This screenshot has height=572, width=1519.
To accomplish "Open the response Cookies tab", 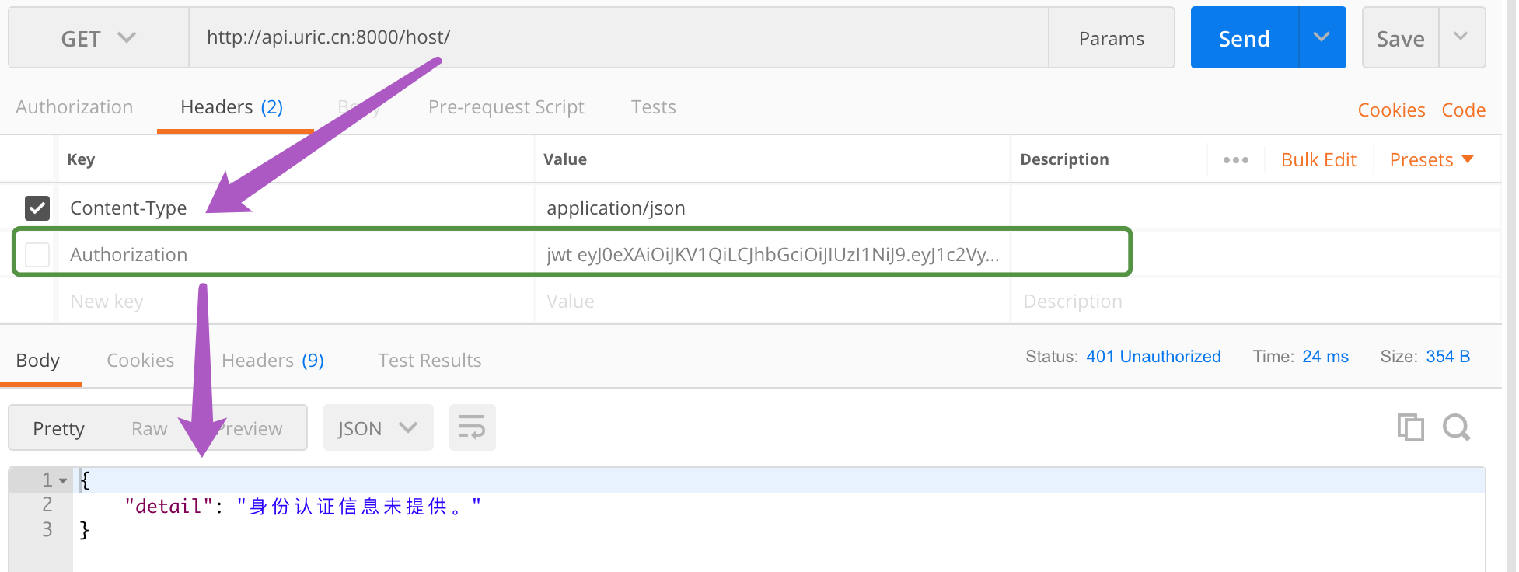I will tap(140, 360).
